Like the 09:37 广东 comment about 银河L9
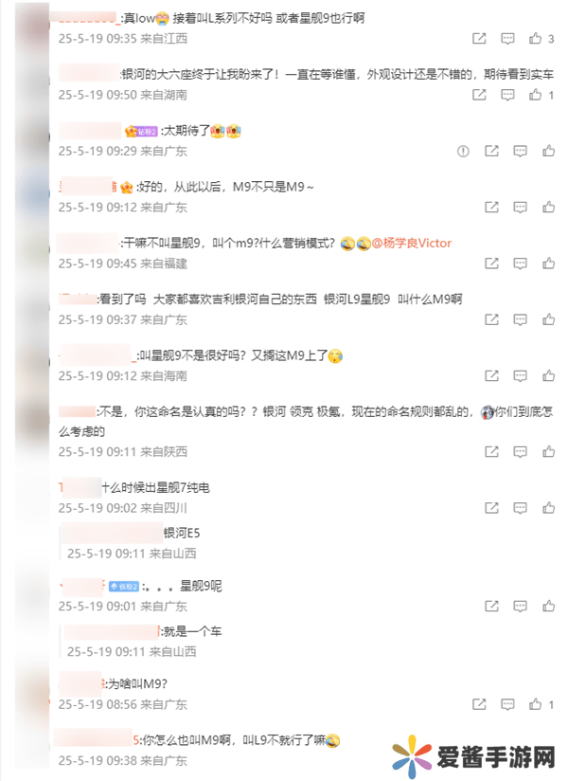Viewport: 568px width, 781px height. (x=549, y=318)
